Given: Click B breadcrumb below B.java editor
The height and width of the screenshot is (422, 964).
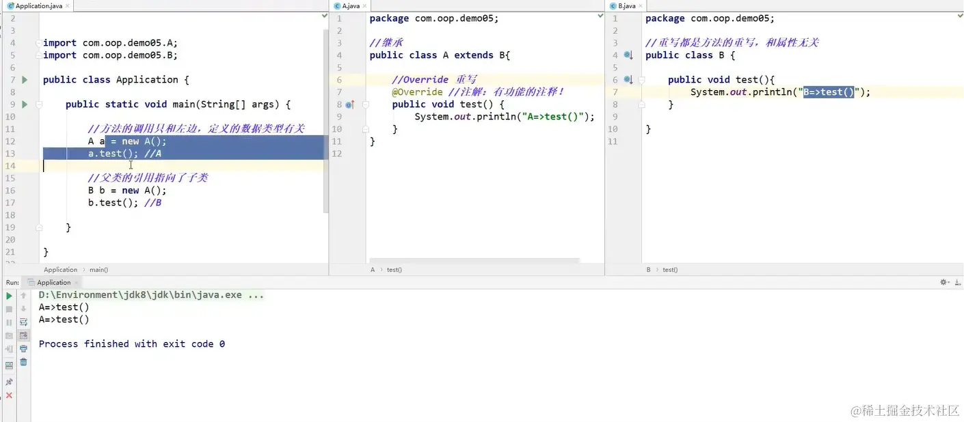Looking at the screenshot, I should coord(648,270).
